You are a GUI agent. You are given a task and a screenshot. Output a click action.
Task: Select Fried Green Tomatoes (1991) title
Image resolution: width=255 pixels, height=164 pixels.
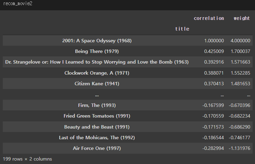click(97, 116)
